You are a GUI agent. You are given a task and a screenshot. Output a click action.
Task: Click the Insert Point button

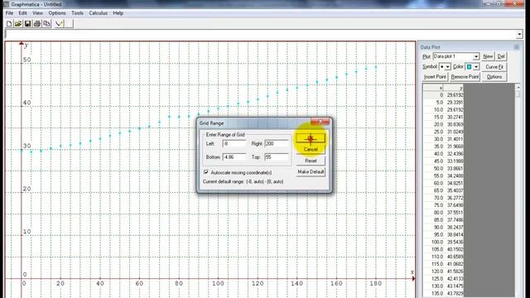435,77
